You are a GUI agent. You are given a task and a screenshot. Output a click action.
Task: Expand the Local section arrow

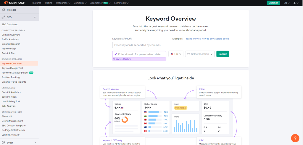pos(35,143)
